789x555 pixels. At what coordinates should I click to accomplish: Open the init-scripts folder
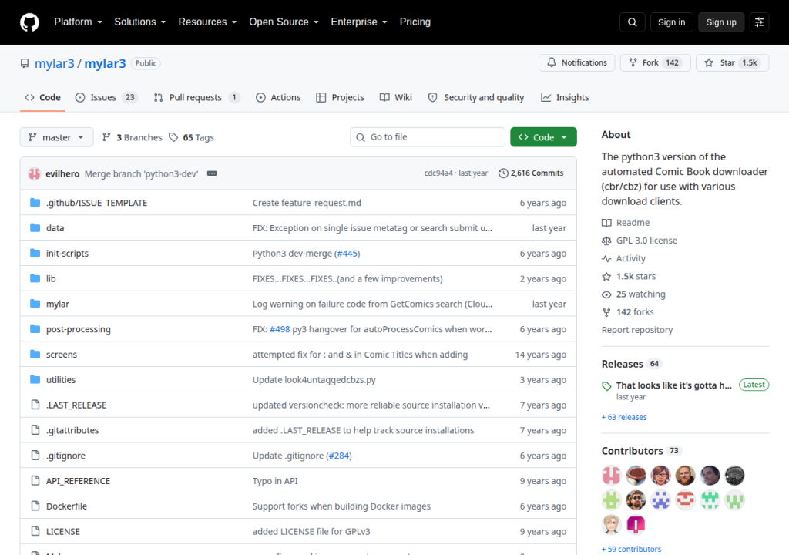67,254
